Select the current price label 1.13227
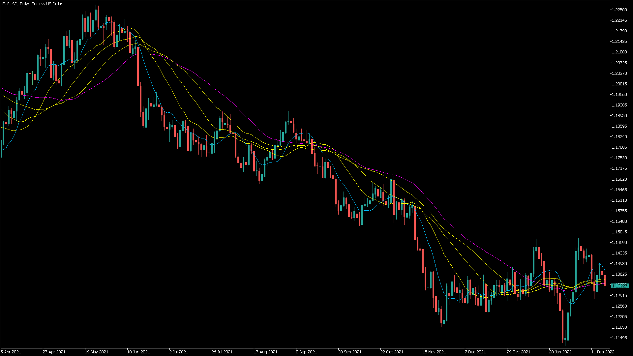This screenshot has width=633, height=356. [619, 286]
